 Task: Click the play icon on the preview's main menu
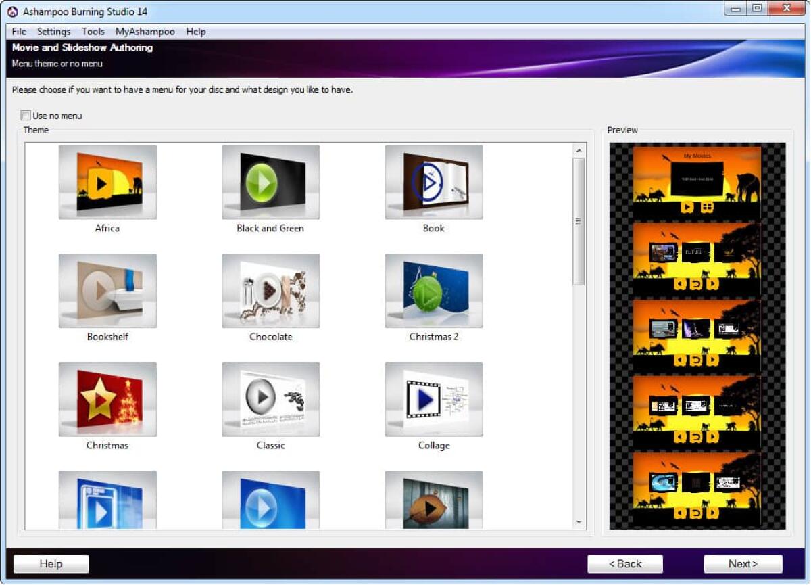[687, 208]
